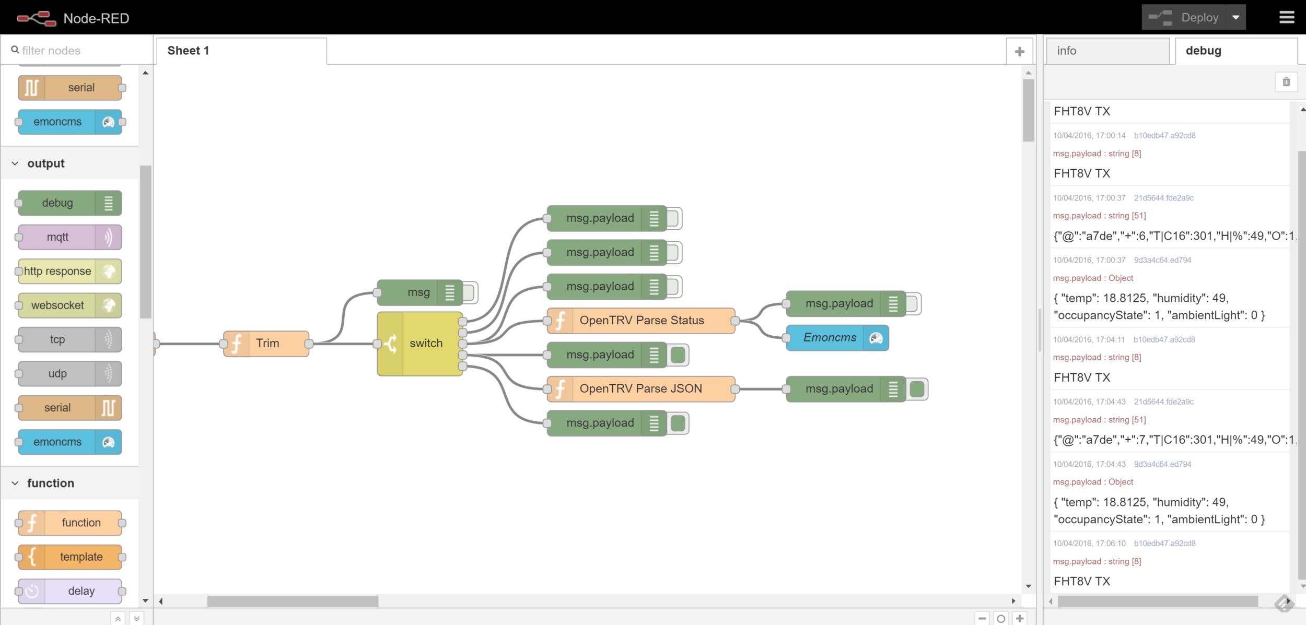Viewport: 1306px width, 625px height.
Task: Zoom in the canvas with plus button
Action: coord(1020,618)
